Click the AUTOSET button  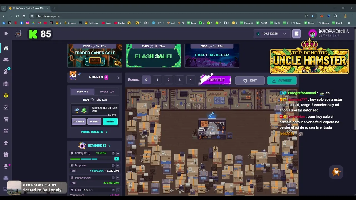(282, 81)
